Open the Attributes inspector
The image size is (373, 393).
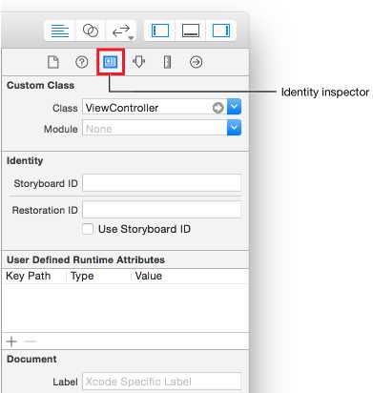pyautogui.click(x=139, y=62)
